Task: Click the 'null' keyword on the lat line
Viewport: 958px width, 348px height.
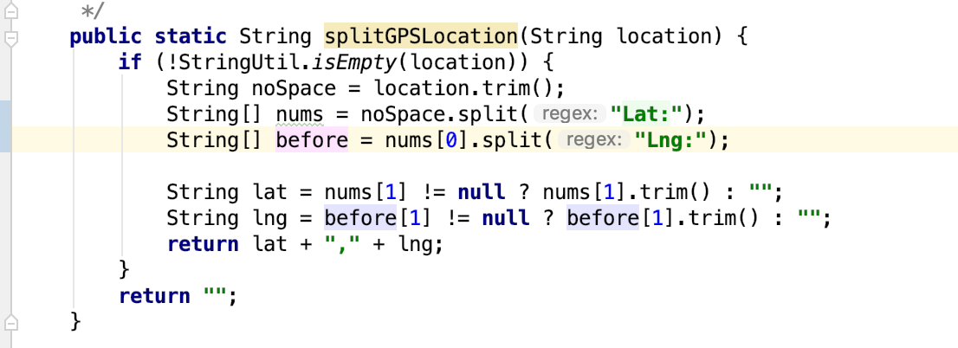Action: pyautogui.click(x=482, y=192)
